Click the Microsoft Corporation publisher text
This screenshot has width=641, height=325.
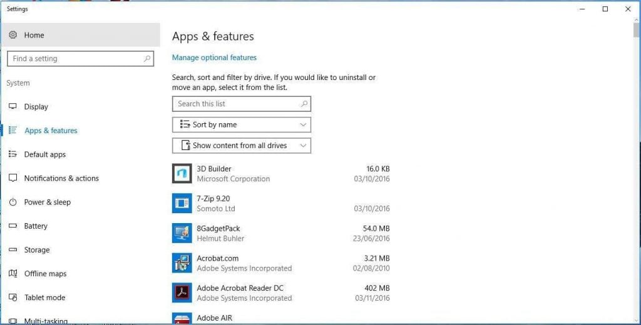pos(233,179)
